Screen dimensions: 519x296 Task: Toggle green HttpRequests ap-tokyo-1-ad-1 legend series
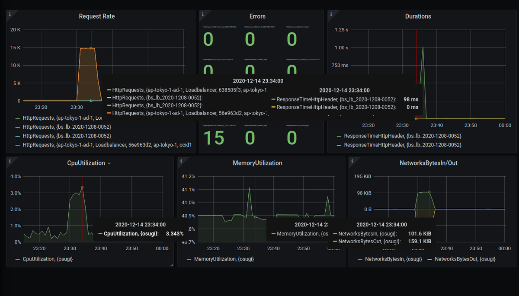point(62,118)
